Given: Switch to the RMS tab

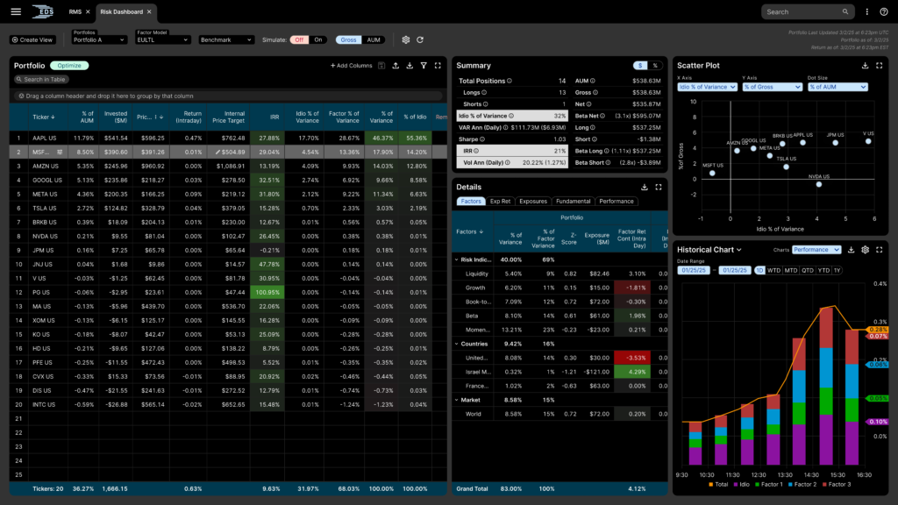Looking at the screenshot, I should tap(75, 11).
